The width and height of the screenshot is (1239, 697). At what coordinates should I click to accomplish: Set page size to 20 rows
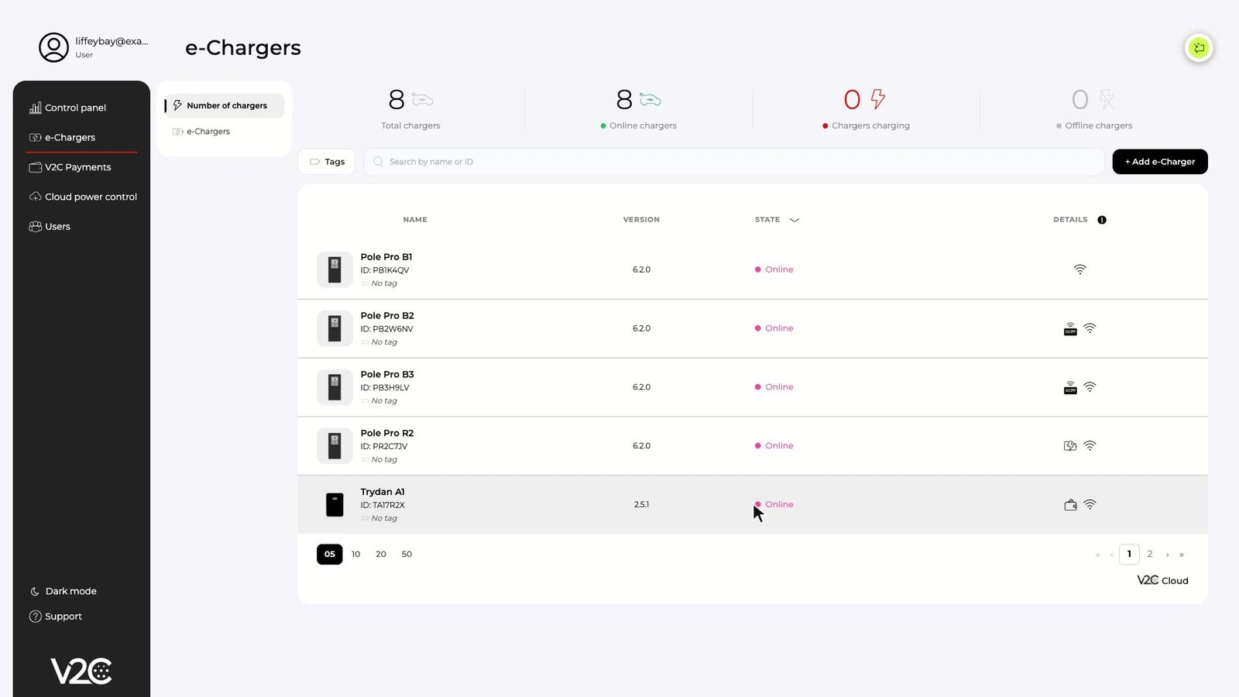point(381,555)
